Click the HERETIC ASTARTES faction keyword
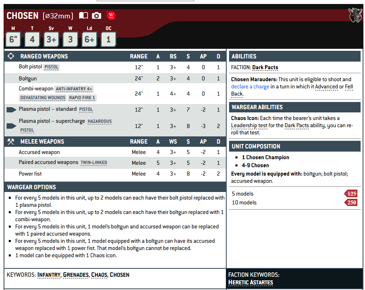 click(x=251, y=282)
